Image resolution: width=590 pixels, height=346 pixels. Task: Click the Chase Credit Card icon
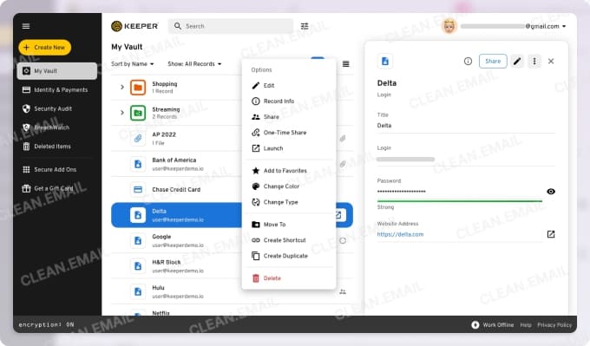pos(138,190)
